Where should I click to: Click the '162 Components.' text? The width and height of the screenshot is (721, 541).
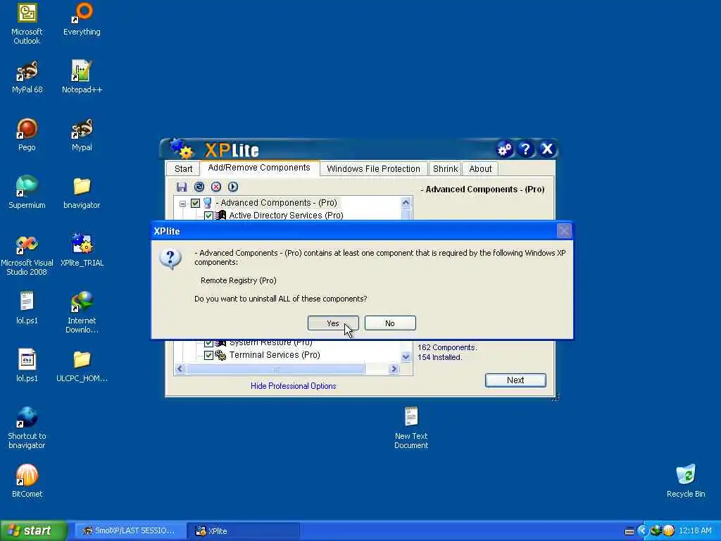pos(447,347)
